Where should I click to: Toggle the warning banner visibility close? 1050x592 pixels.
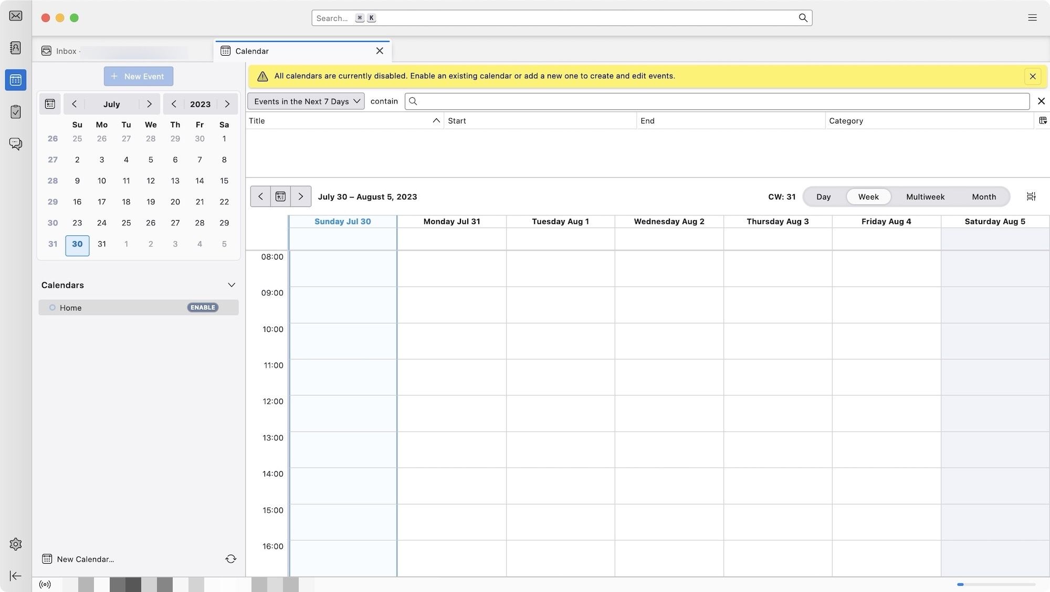(1033, 76)
